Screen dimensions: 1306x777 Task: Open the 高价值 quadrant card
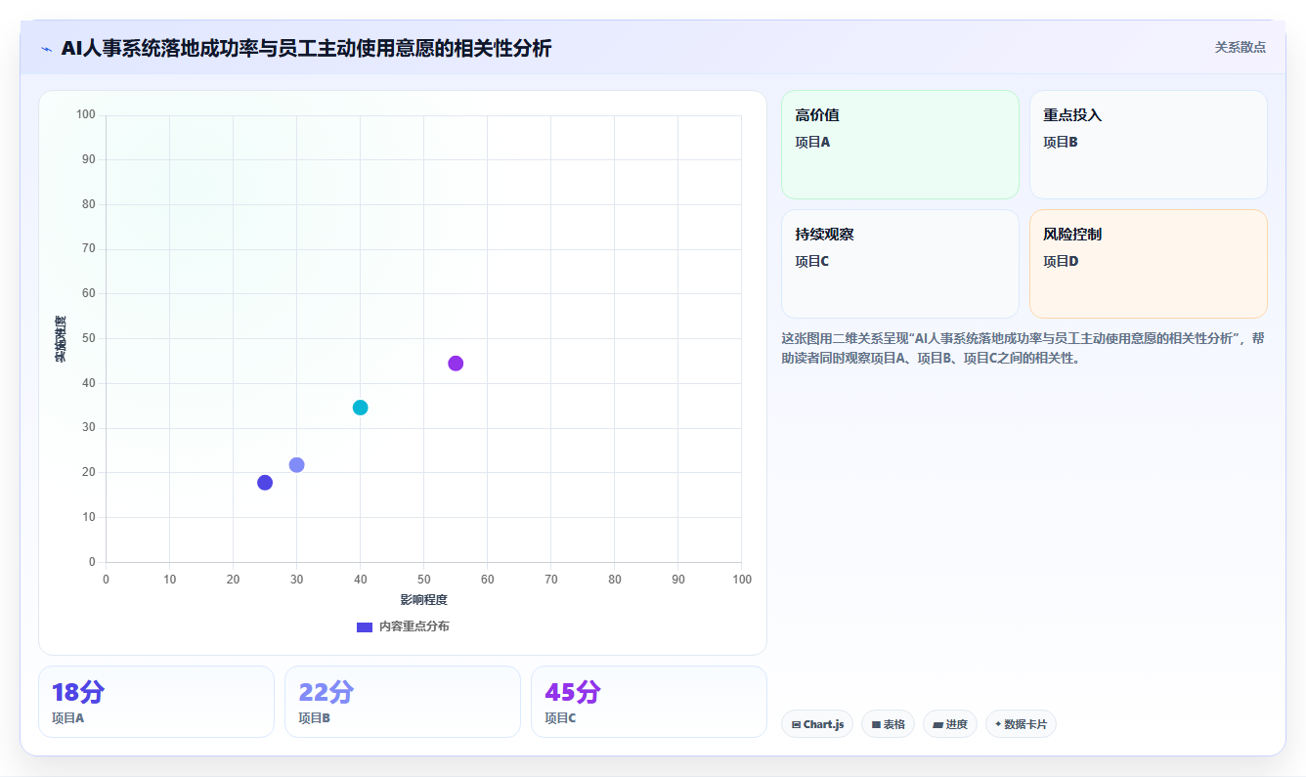point(899,145)
